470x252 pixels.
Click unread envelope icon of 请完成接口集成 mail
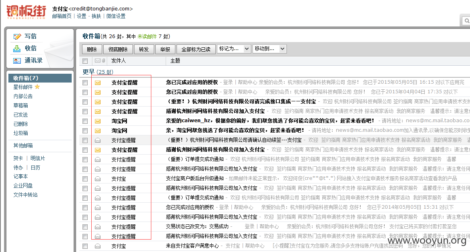[x=98, y=102]
